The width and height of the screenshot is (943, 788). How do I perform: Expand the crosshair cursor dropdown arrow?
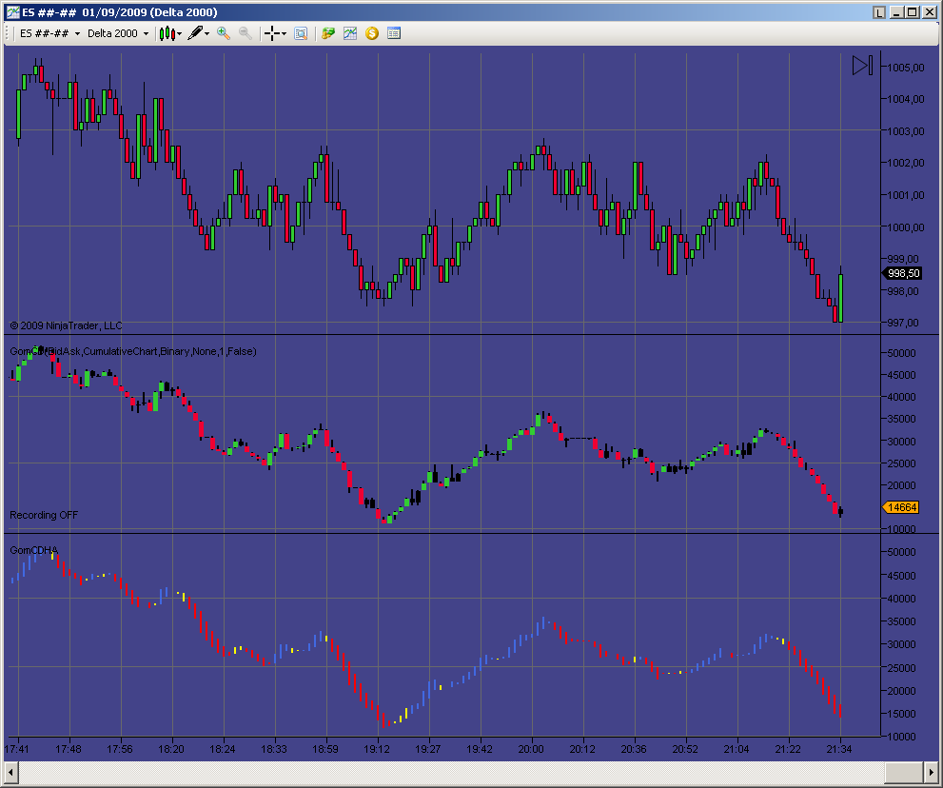coord(285,33)
